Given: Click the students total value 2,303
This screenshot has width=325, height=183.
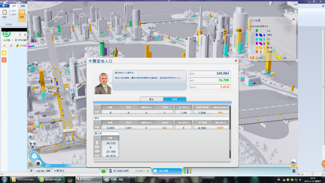Looking at the screenshot, I should [110, 128].
